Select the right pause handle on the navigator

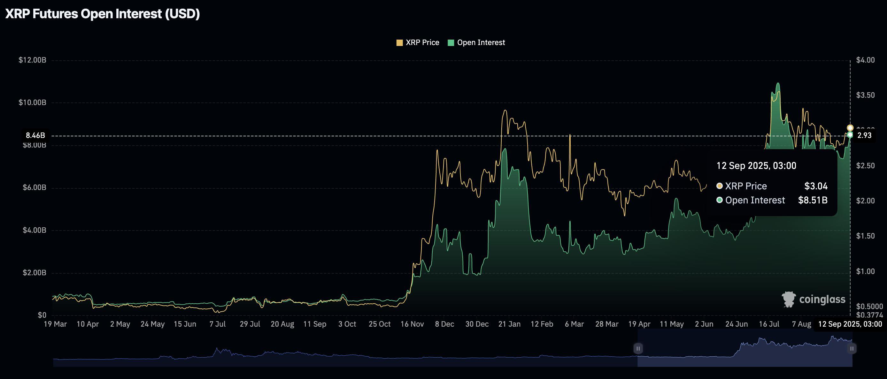coord(852,348)
